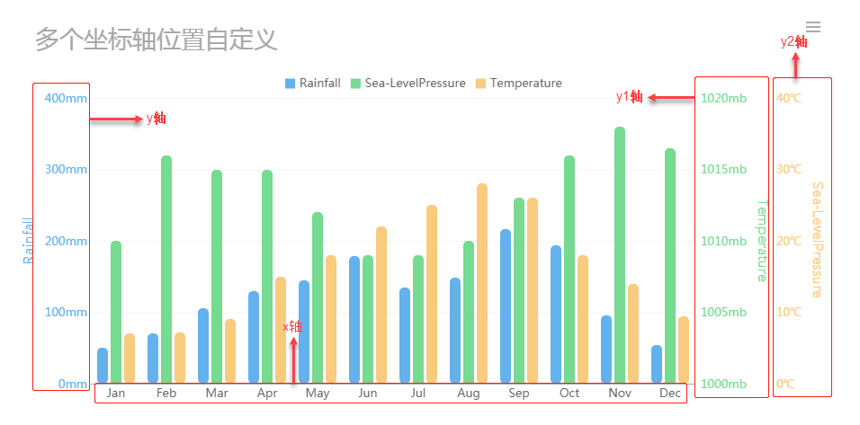The height and width of the screenshot is (425, 860).
Task: Click the June blue rainfall bar
Action: (354, 320)
